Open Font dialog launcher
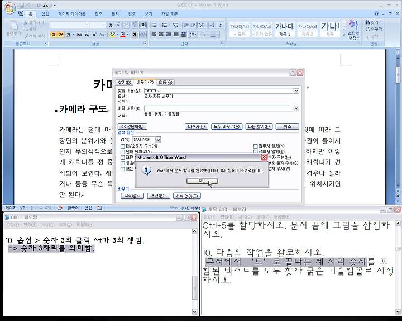Screen dimensions: 402x322 (x=145, y=44)
